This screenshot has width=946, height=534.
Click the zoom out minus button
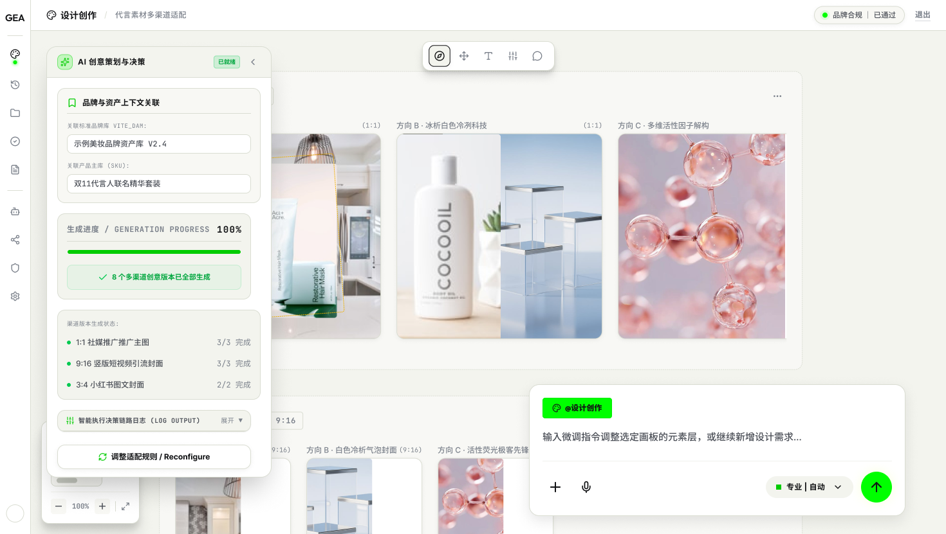click(x=59, y=506)
